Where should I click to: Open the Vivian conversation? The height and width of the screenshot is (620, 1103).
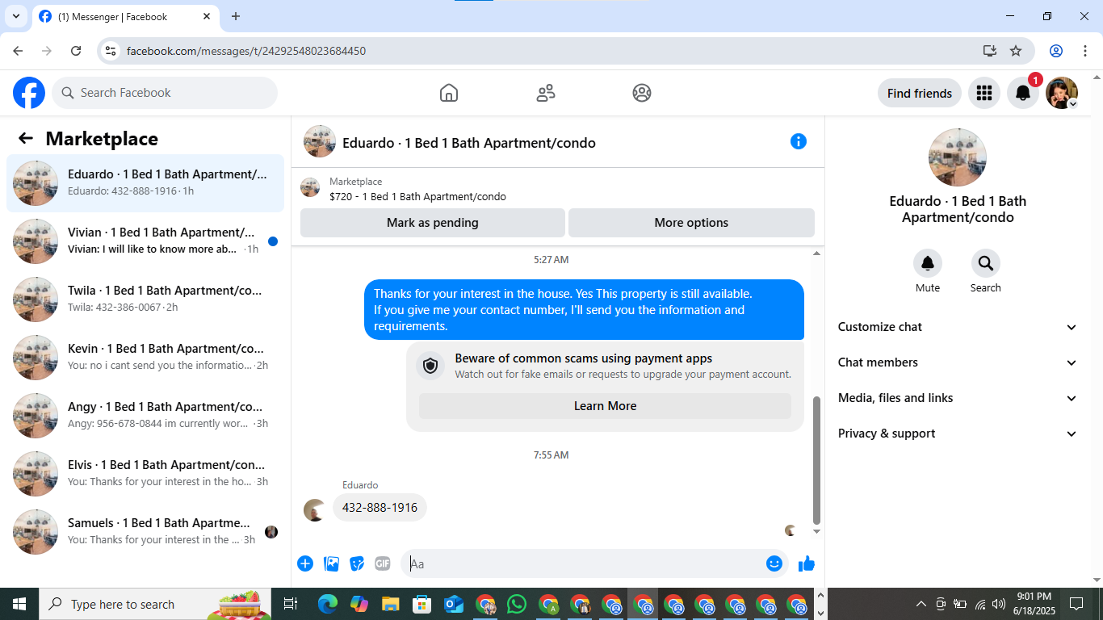pos(145,241)
